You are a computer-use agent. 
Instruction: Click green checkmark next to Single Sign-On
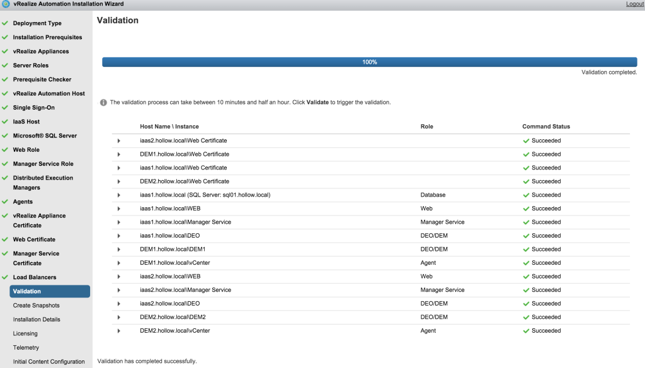5,108
